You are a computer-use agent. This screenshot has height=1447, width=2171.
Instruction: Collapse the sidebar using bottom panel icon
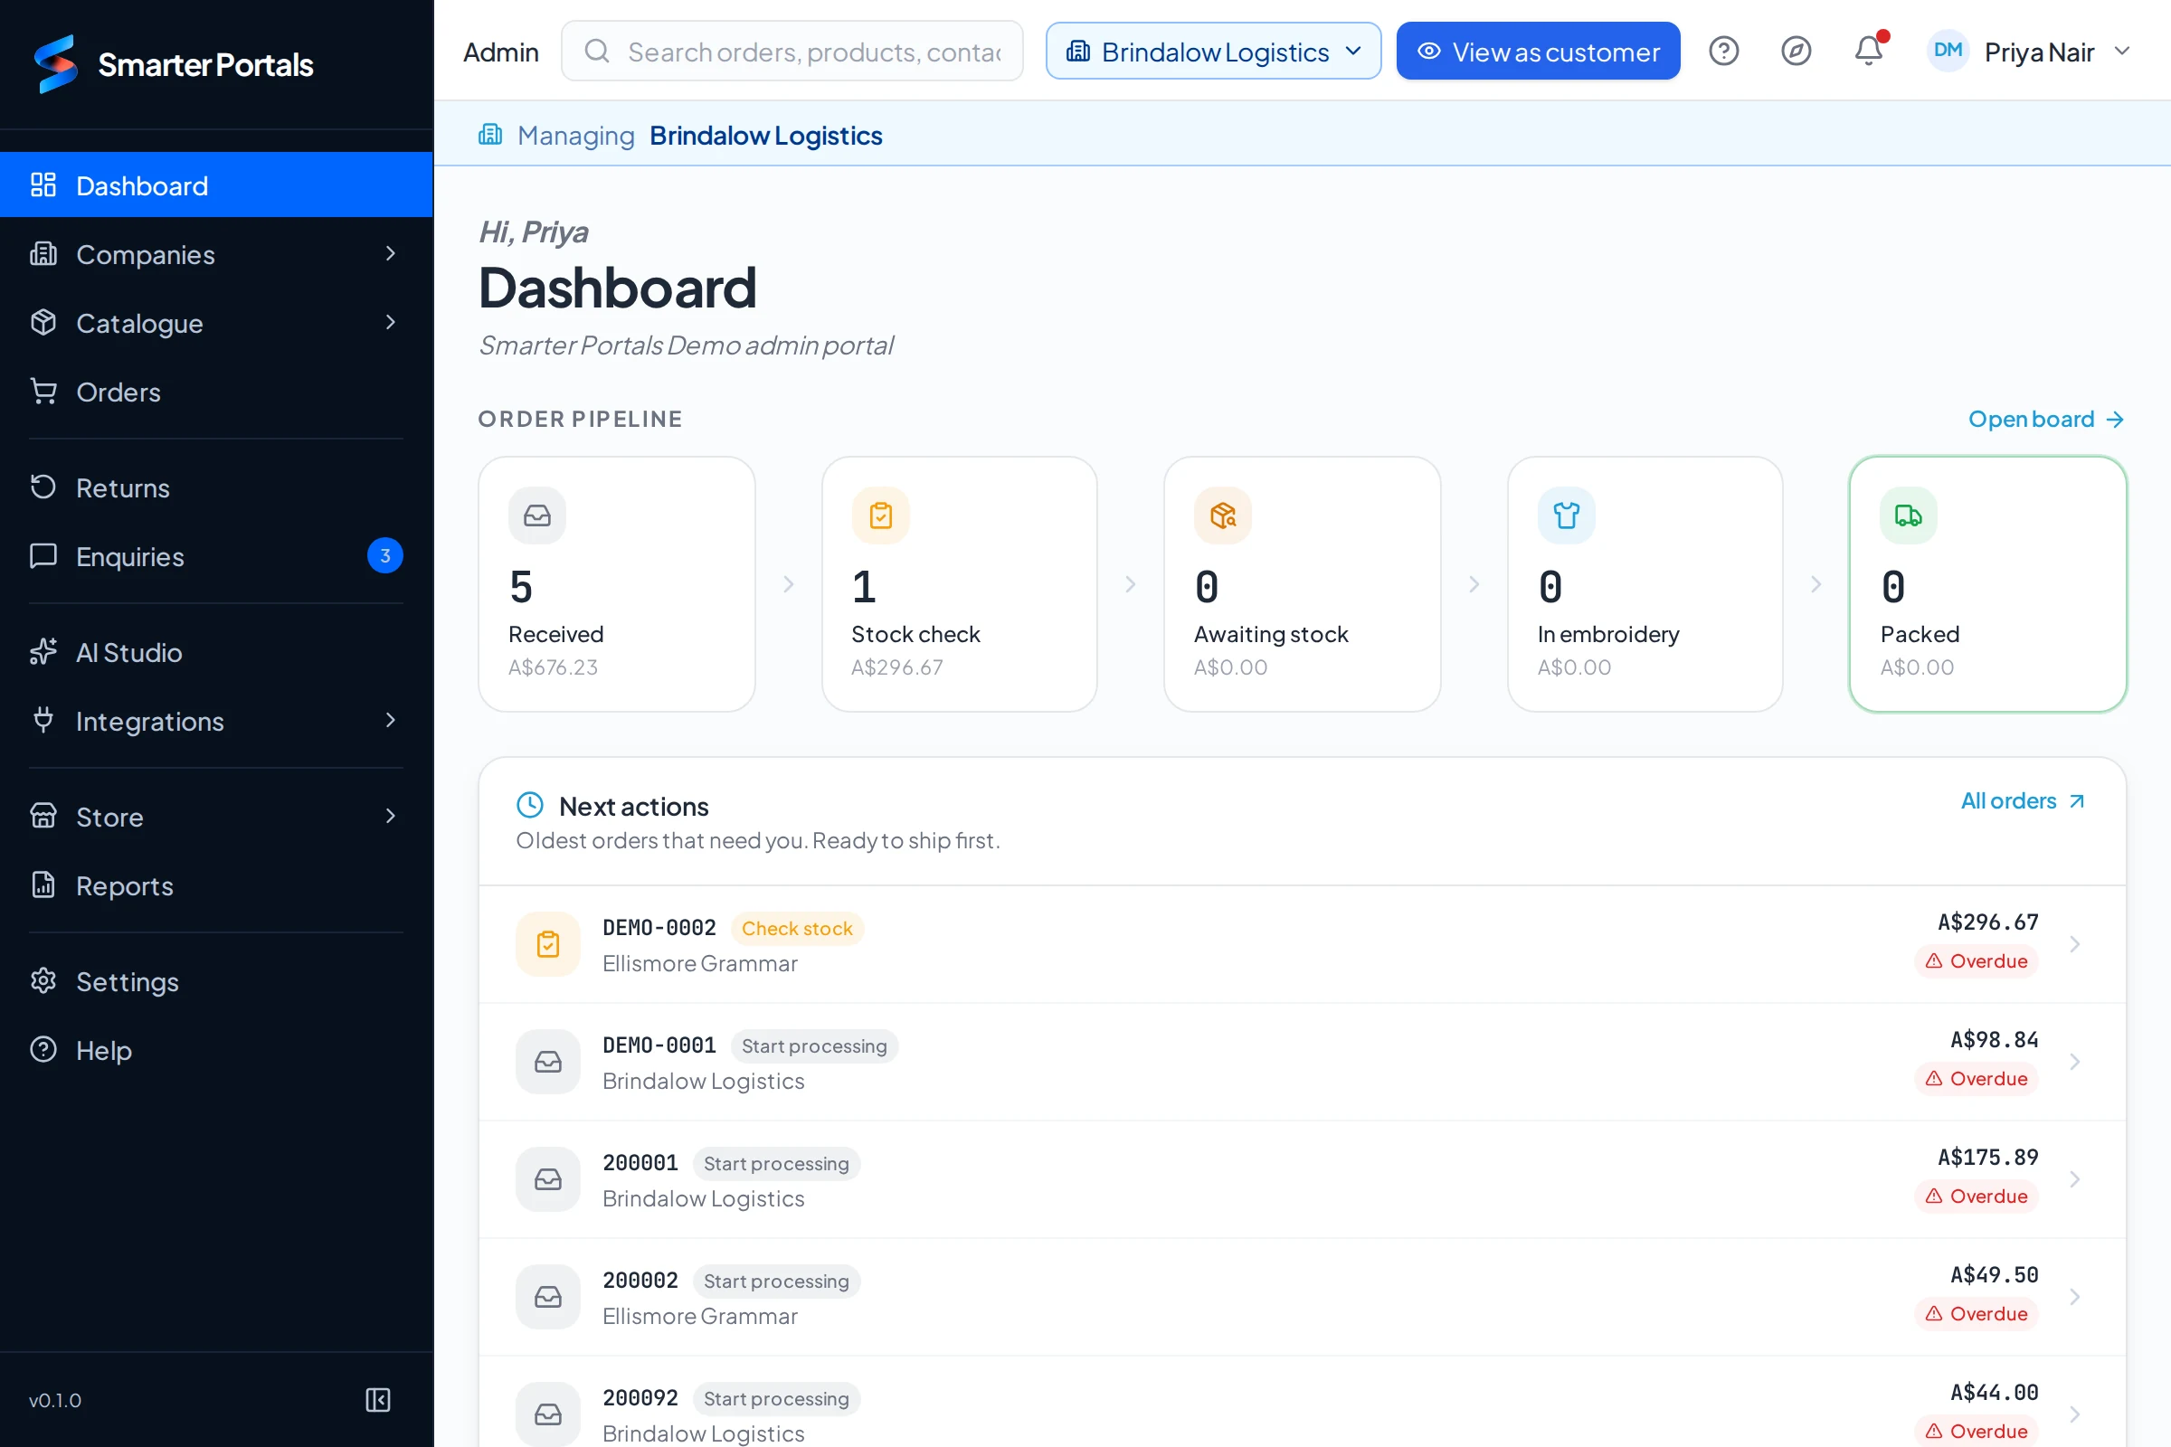[377, 1399]
